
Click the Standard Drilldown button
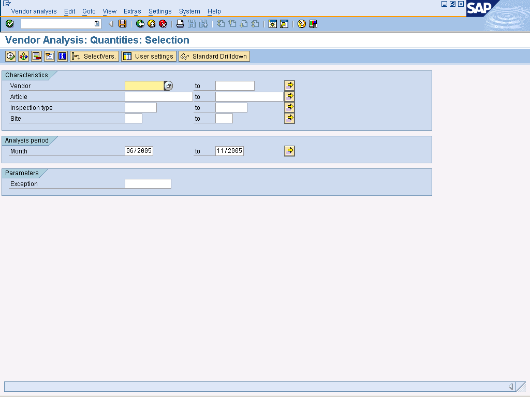214,56
